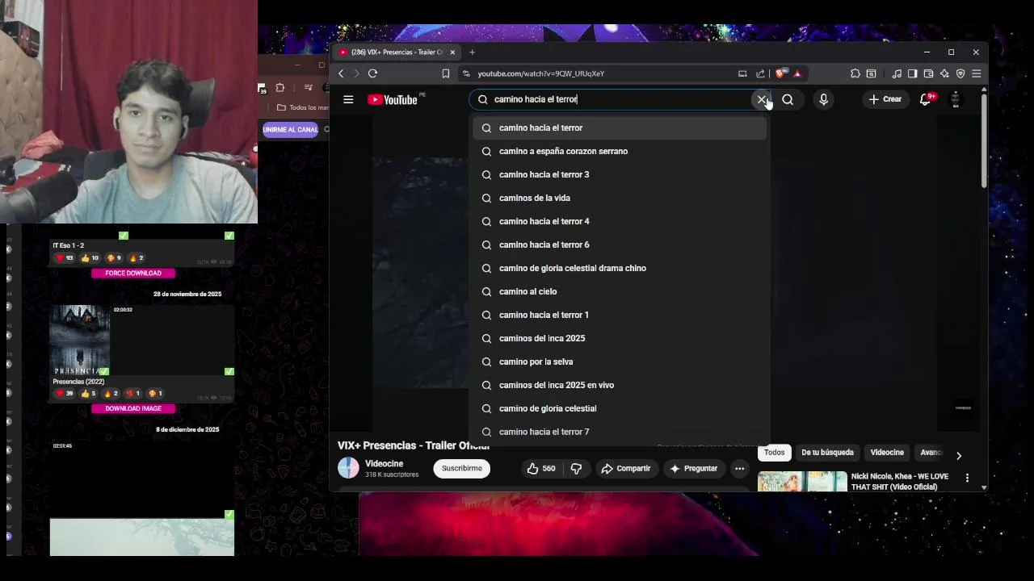Select suggestion "camino a españa corazon serrano"
Image resolution: width=1034 pixels, height=581 pixels.
pos(620,151)
